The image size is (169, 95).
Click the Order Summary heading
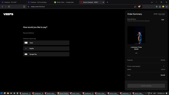134,14
